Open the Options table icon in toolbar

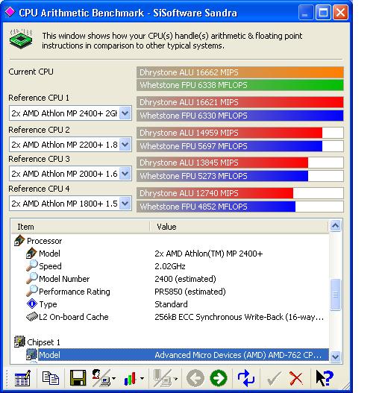pyautogui.click(x=22, y=378)
